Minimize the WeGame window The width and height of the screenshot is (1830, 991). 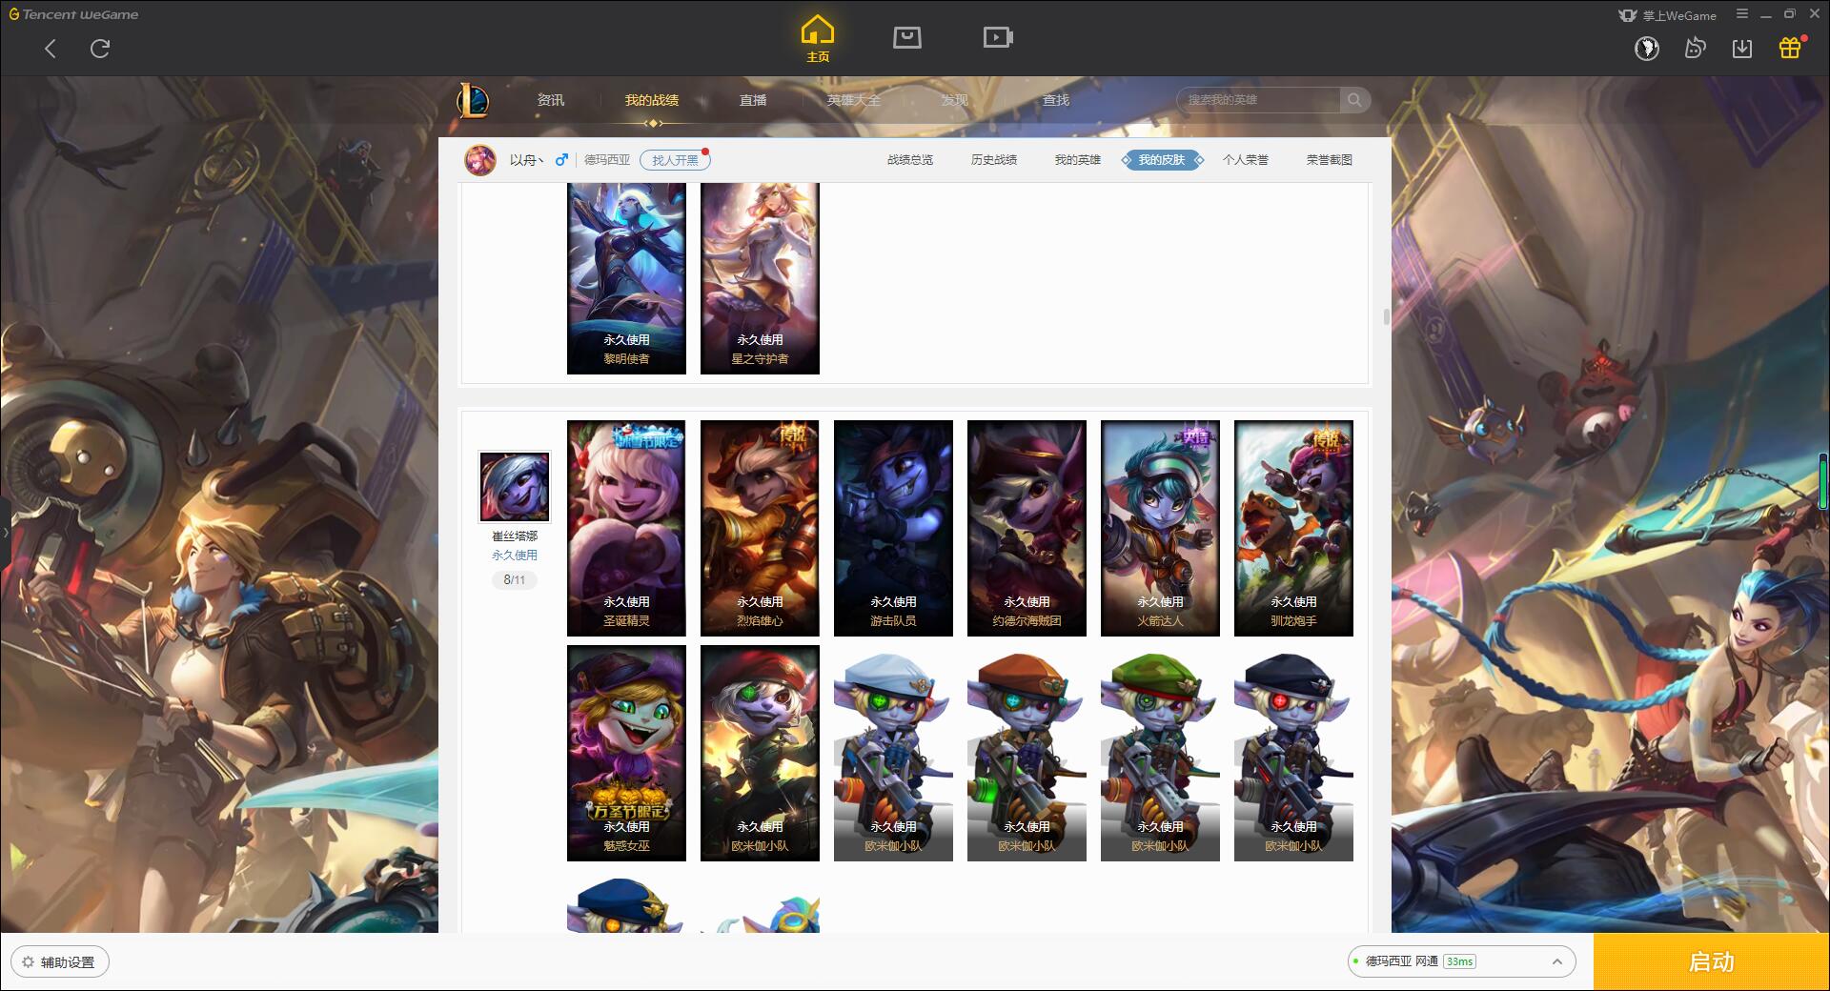coord(1766,14)
